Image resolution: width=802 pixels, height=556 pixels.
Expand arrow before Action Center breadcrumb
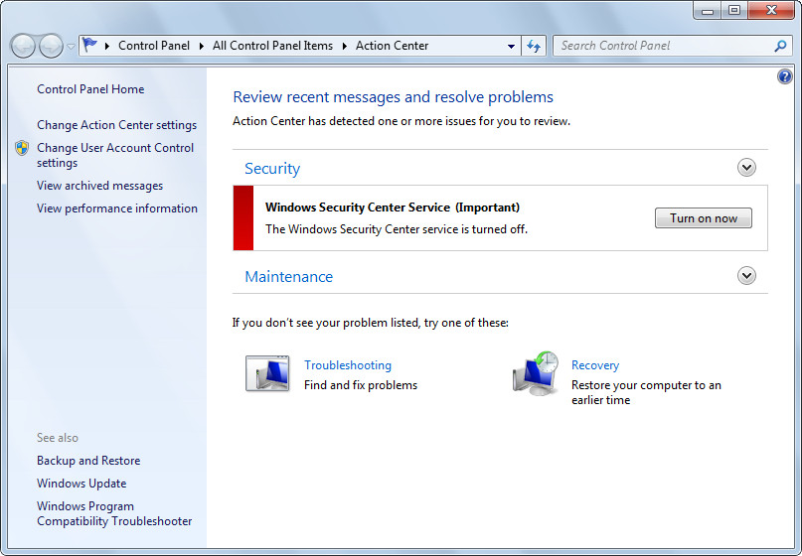tap(345, 46)
